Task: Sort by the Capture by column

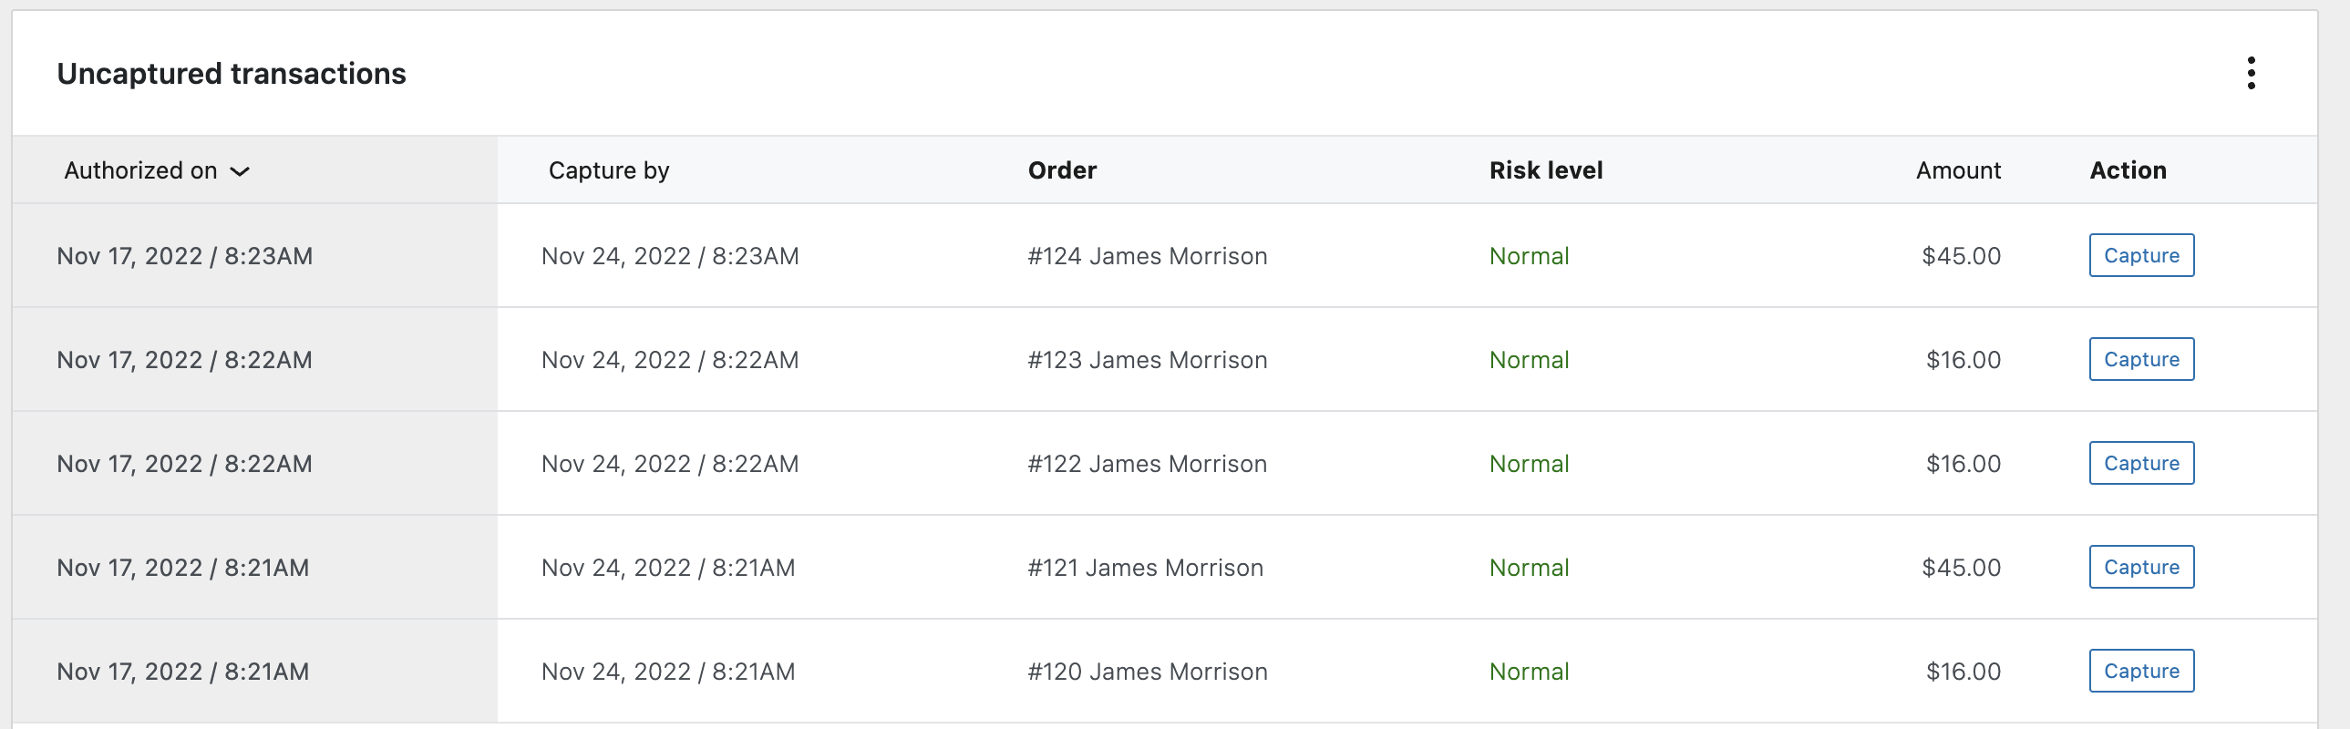Action: point(609,170)
